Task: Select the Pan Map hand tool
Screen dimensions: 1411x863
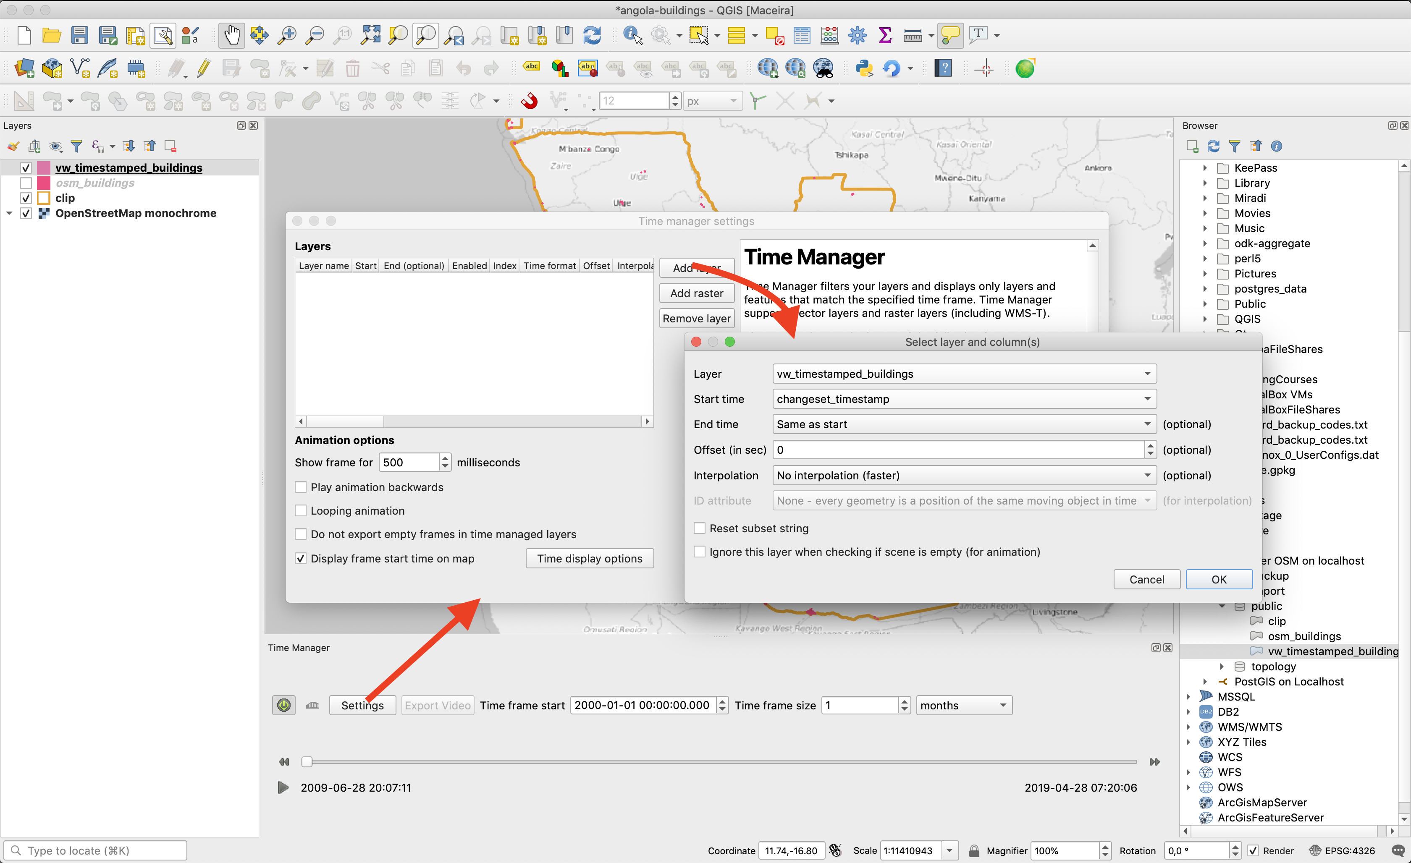Action: pyautogui.click(x=231, y=36)
